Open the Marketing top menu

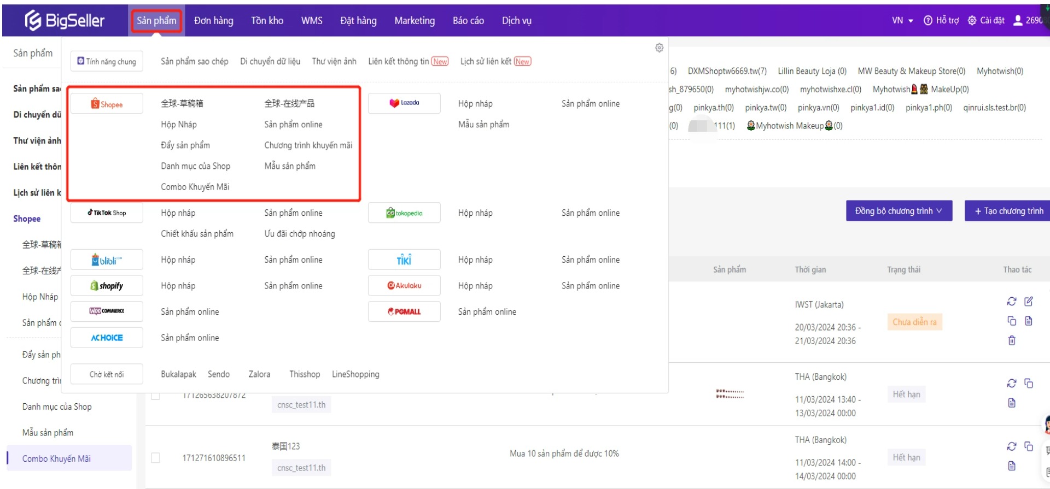point(415,21)
